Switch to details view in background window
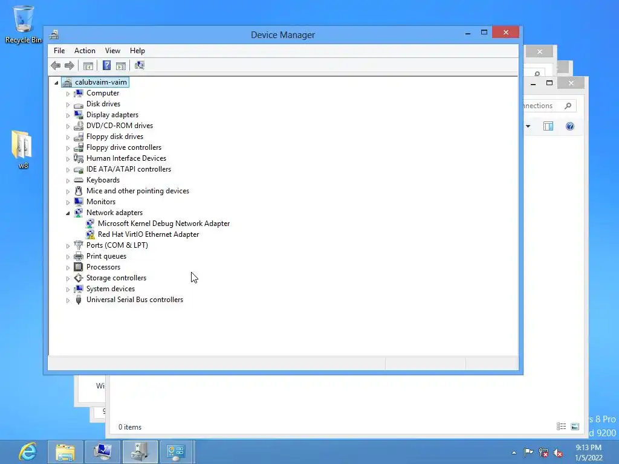The width and height of the screenshot is (619, 464). [562, 427]
